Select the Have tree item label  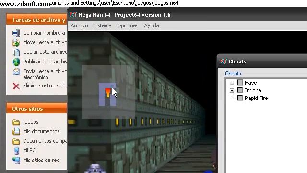tap(250, 83)
